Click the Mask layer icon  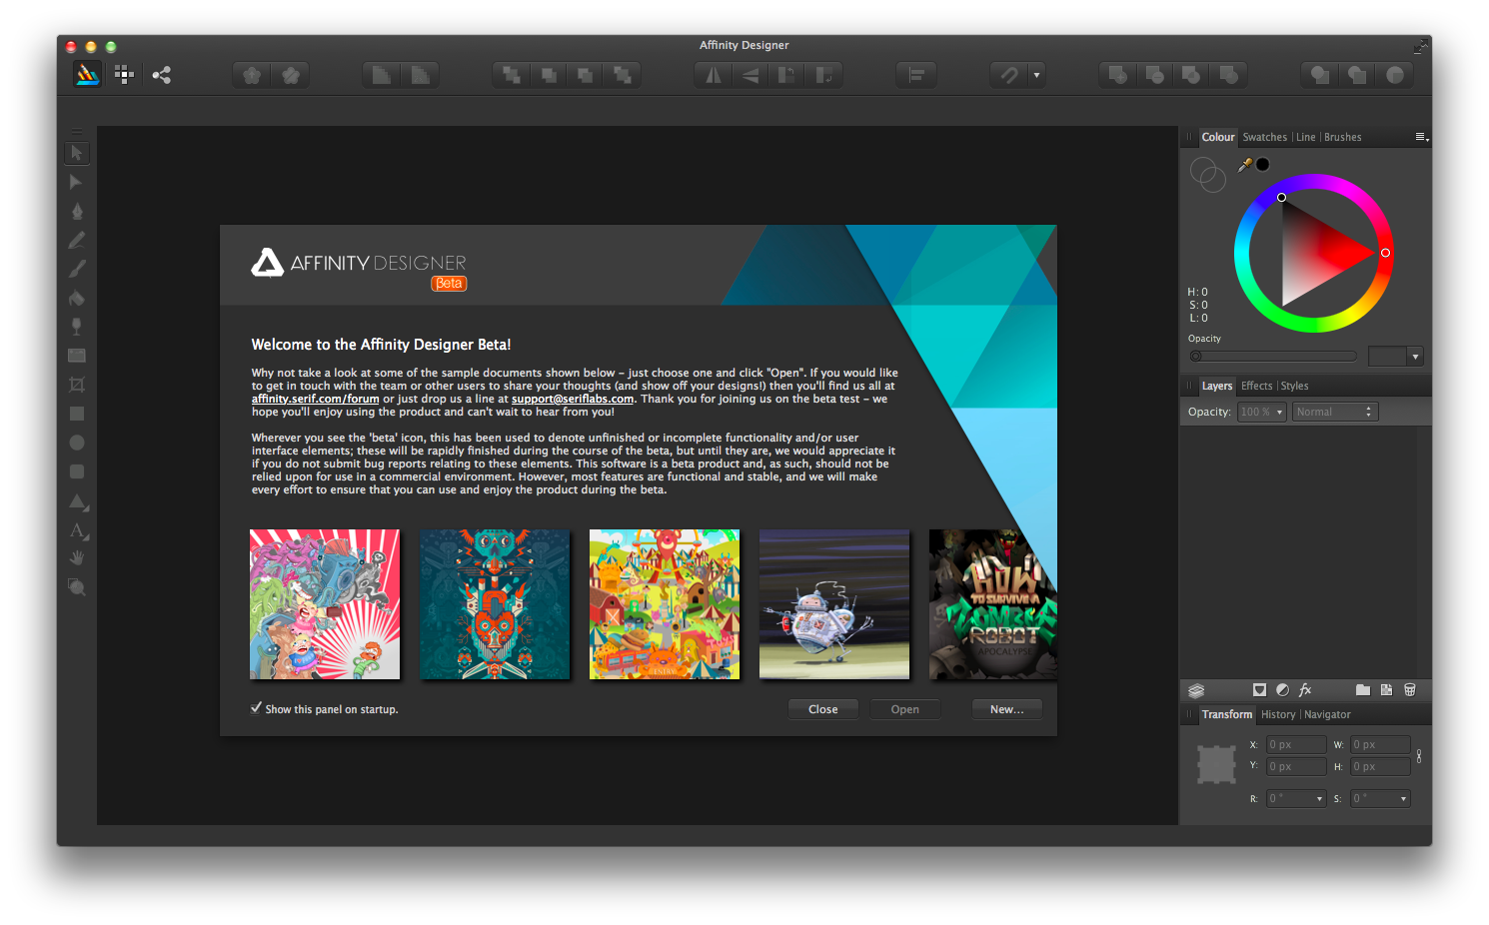[1259, 689]
